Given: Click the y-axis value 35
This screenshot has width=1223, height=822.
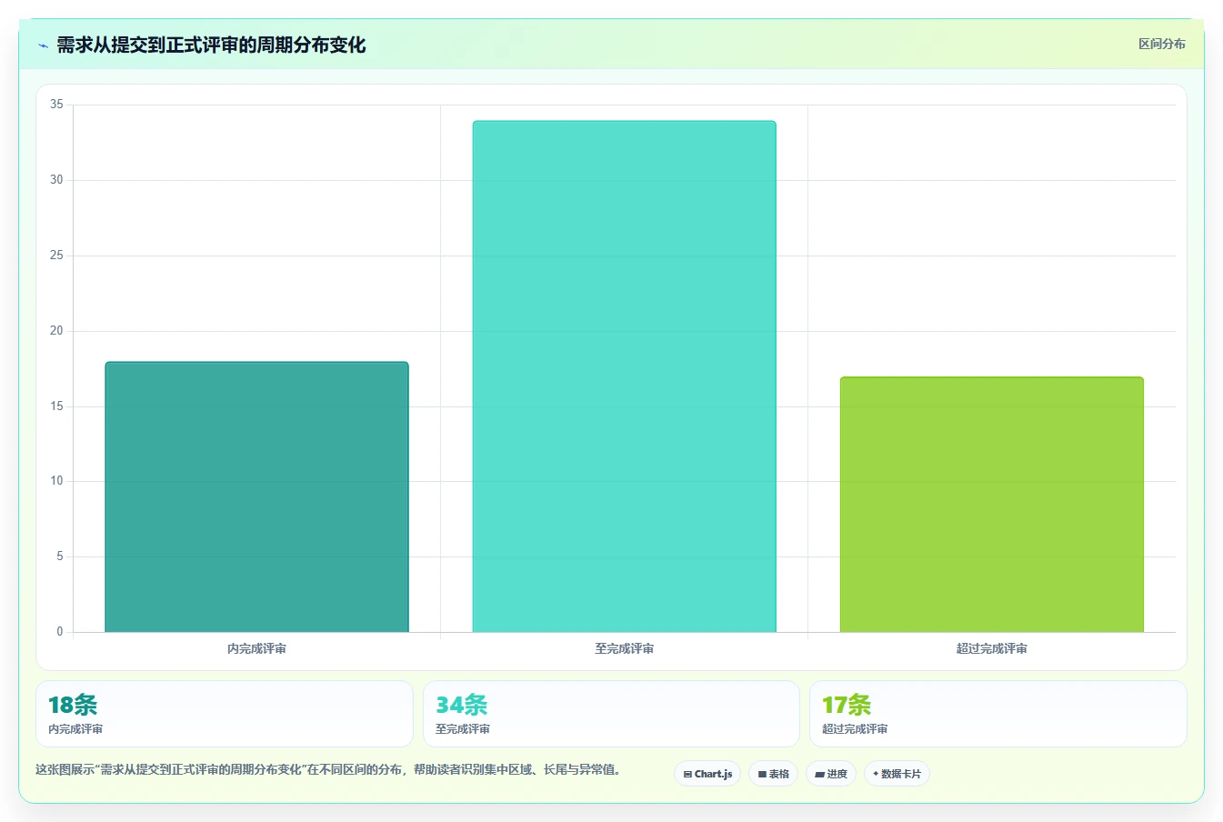Looking at the screenshot, I should tap(56, 105).
